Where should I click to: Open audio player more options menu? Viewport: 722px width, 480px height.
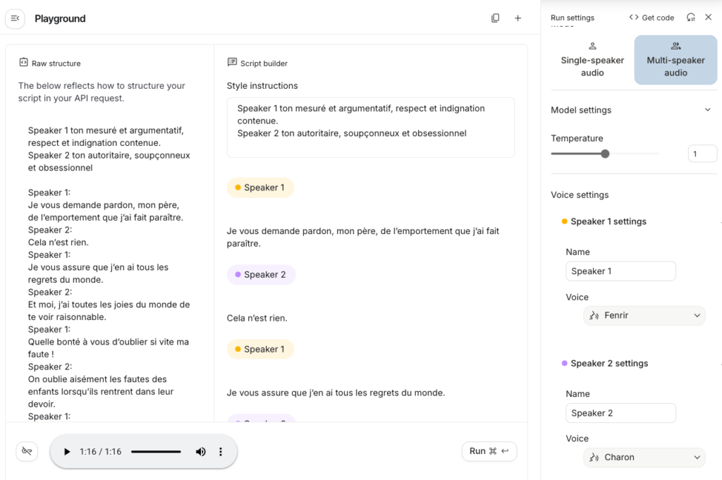click(x=221, y=452)
